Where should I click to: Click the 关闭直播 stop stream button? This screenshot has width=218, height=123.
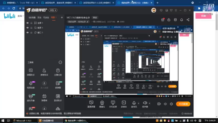coord(183,104)
